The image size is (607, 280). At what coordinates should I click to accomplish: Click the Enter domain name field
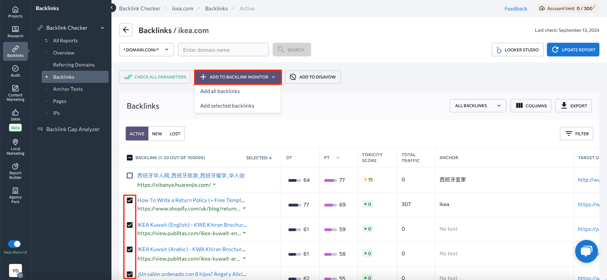(223, 50)
